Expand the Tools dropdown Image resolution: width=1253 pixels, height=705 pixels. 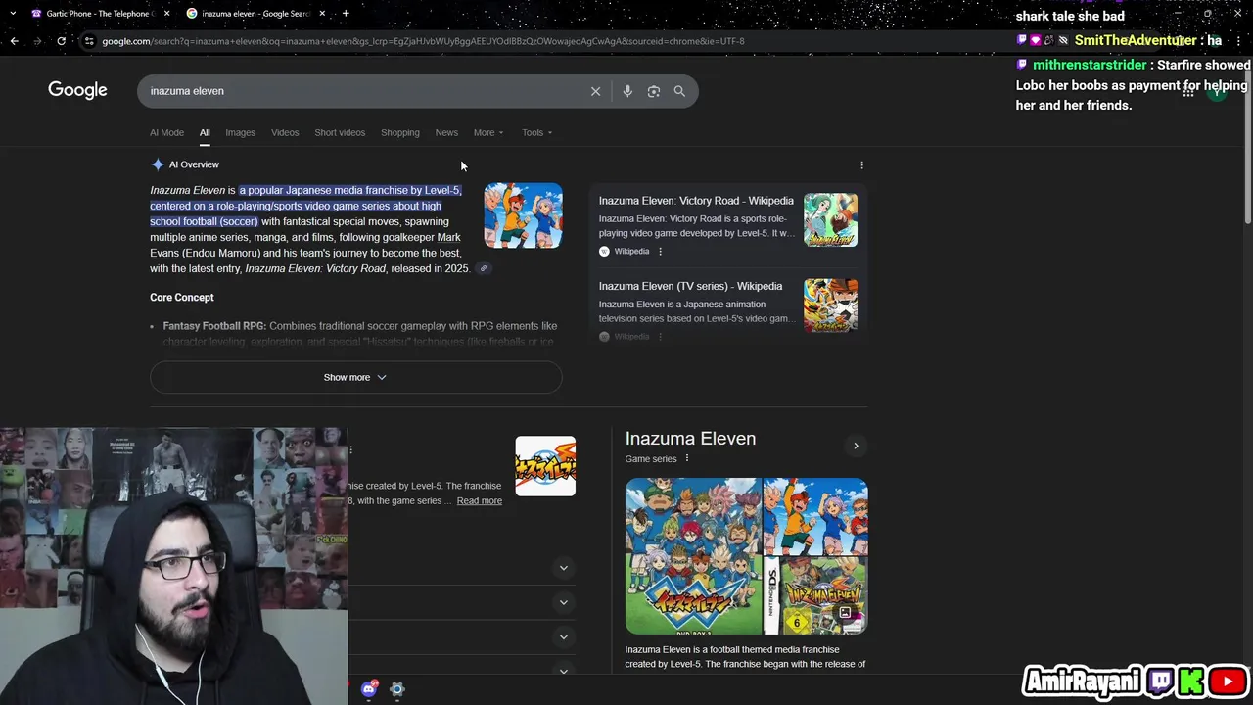pos(536,132)
